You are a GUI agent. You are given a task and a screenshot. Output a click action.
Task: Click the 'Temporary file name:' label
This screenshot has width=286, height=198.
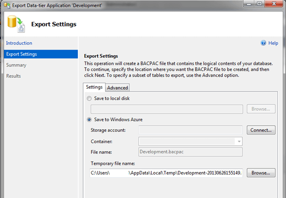coord(113,164)
